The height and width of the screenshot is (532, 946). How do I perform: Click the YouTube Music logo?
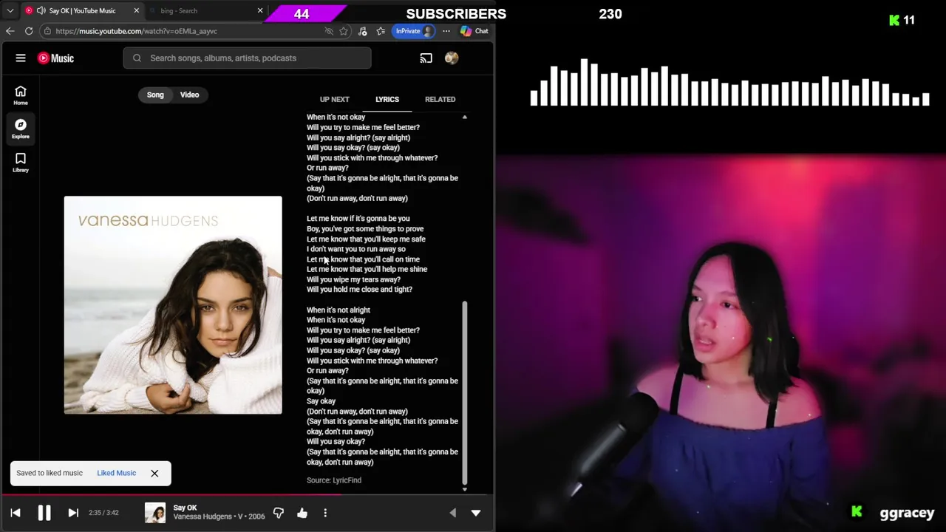coord(56,58)
